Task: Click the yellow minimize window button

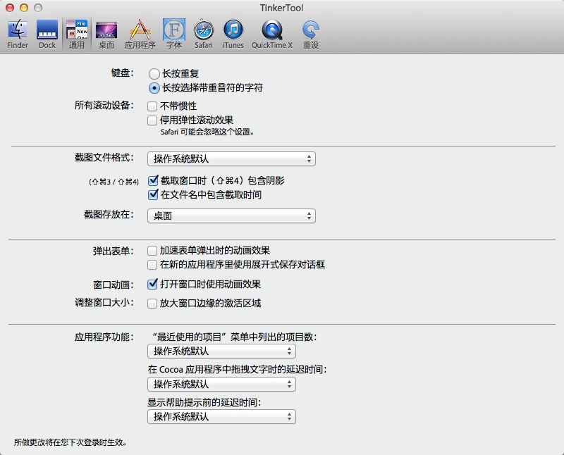Action: [24, 8]
